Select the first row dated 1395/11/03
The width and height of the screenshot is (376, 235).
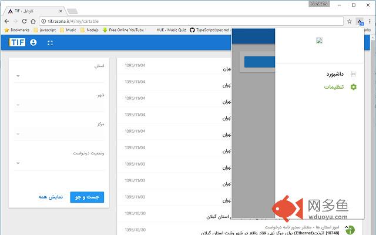(174, 164)
